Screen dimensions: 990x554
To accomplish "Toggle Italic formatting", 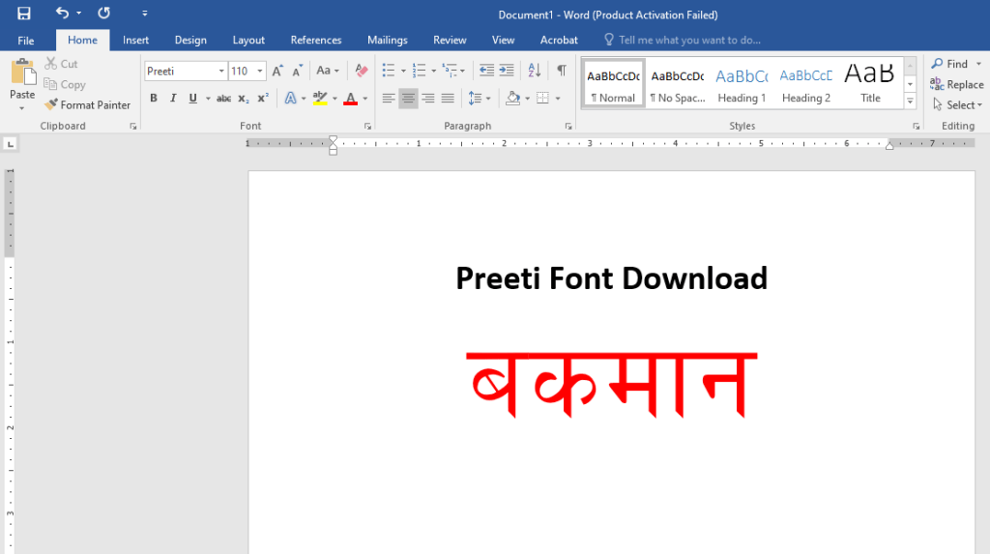I will tap(173, 98).
